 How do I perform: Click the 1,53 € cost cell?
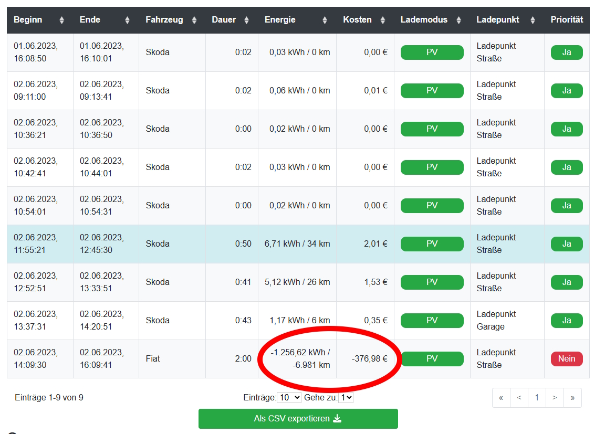(x=366, y=282)
